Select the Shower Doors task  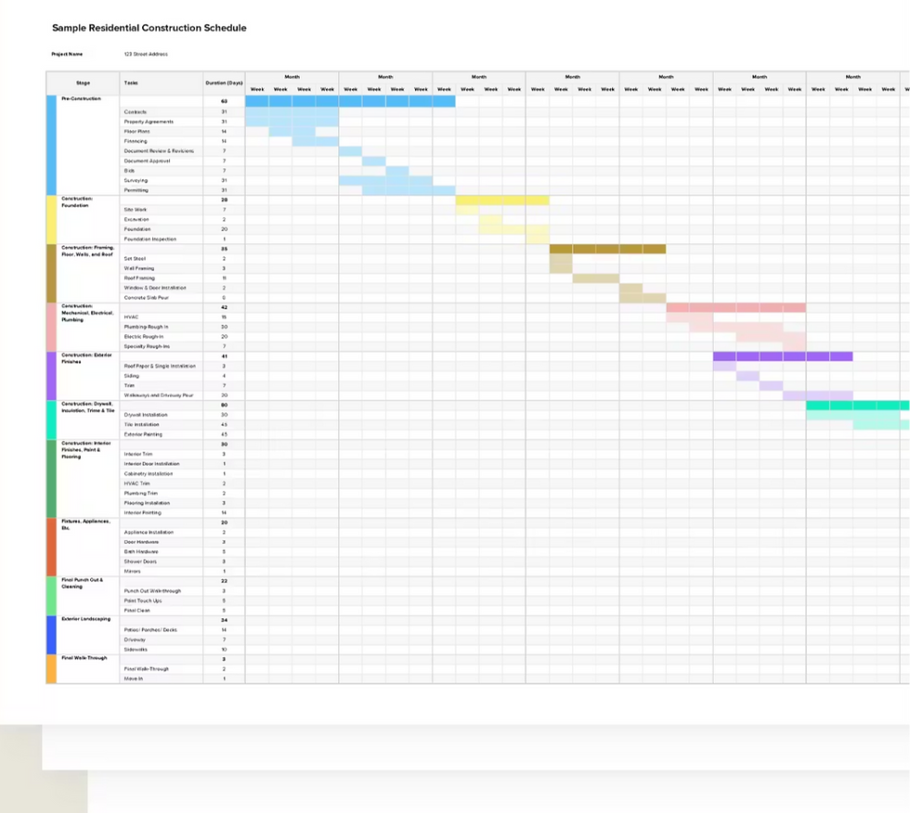(140, 561)
